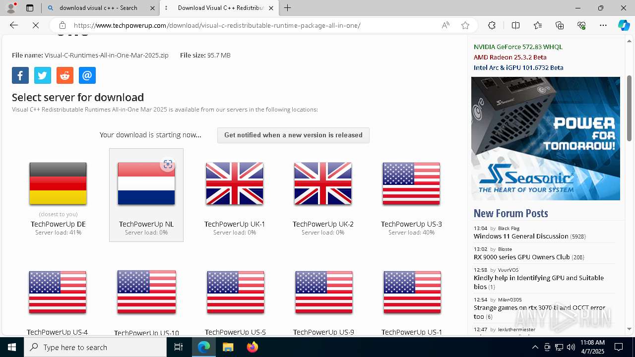
Task: Click scrollbar down arrow
Action: tap(630, 329)
